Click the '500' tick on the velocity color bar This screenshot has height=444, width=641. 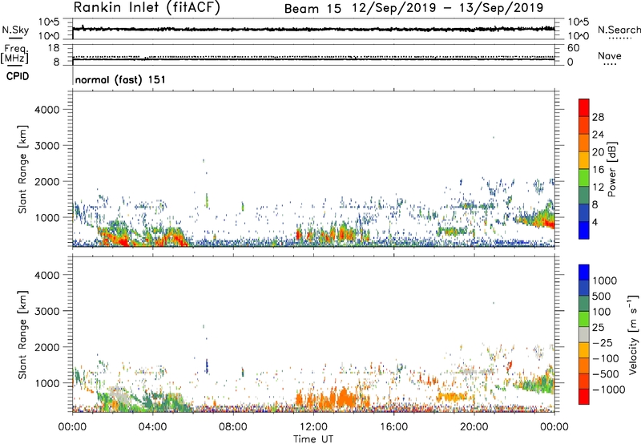[x=601, y=296]
